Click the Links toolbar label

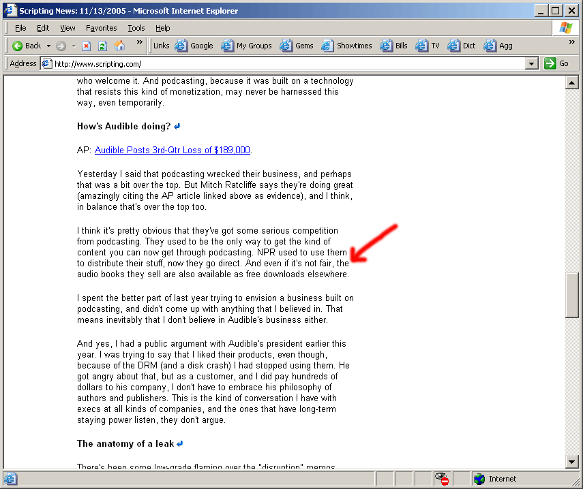pyautogui.click(x=161, y=46)
